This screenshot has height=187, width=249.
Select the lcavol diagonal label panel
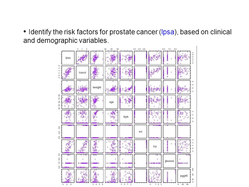(82, 72)
